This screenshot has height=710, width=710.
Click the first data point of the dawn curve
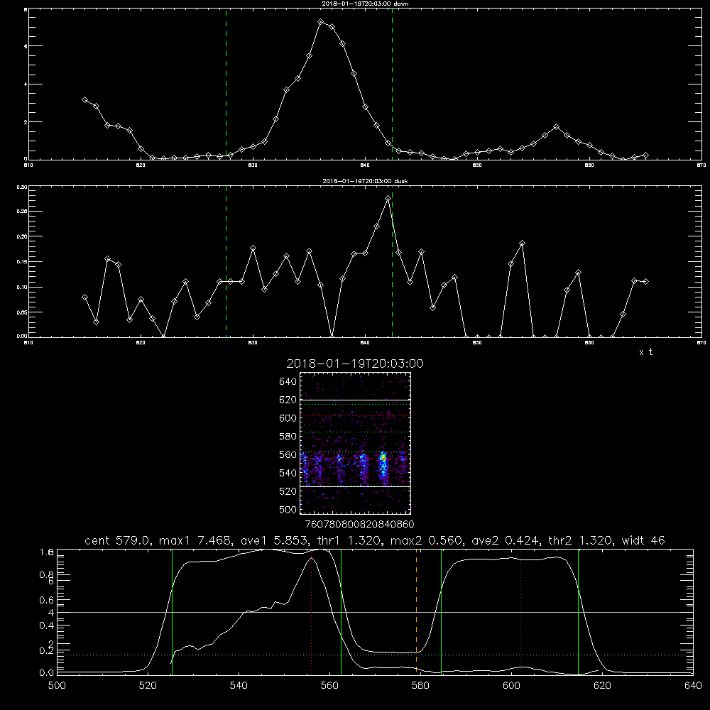coord(84,99)
